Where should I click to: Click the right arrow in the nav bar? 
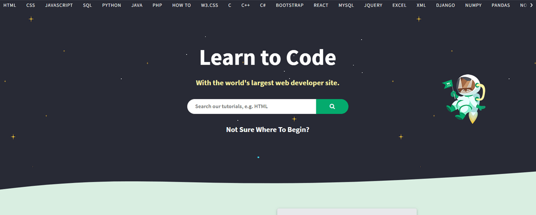(x=531, y=5)
